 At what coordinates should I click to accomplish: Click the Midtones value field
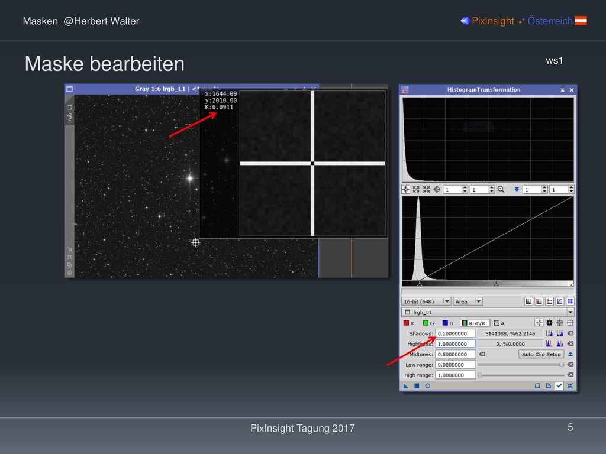tap(455, 354)
